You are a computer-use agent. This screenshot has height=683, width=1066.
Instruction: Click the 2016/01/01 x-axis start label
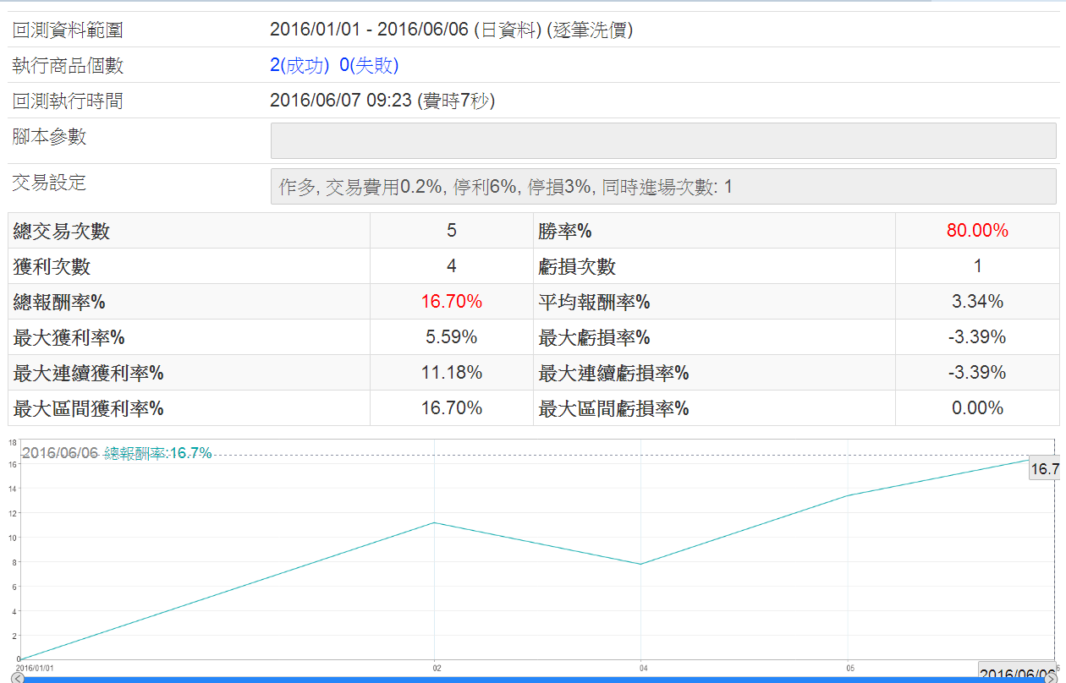pyautogui.click(x=35, y=668)
